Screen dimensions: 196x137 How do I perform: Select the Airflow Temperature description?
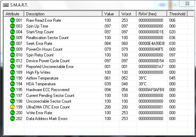pyautogui.click(x=42, y=78)
